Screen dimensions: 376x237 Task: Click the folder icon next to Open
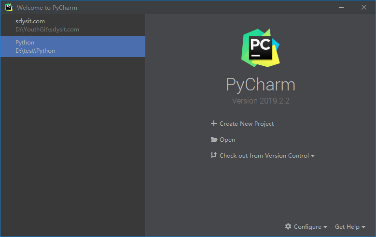pyautogui.click(x=214, y=139)
